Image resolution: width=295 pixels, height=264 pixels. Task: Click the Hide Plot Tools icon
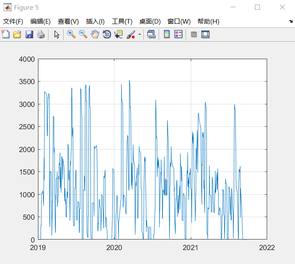pyautogui.click(x=194, y=35)
